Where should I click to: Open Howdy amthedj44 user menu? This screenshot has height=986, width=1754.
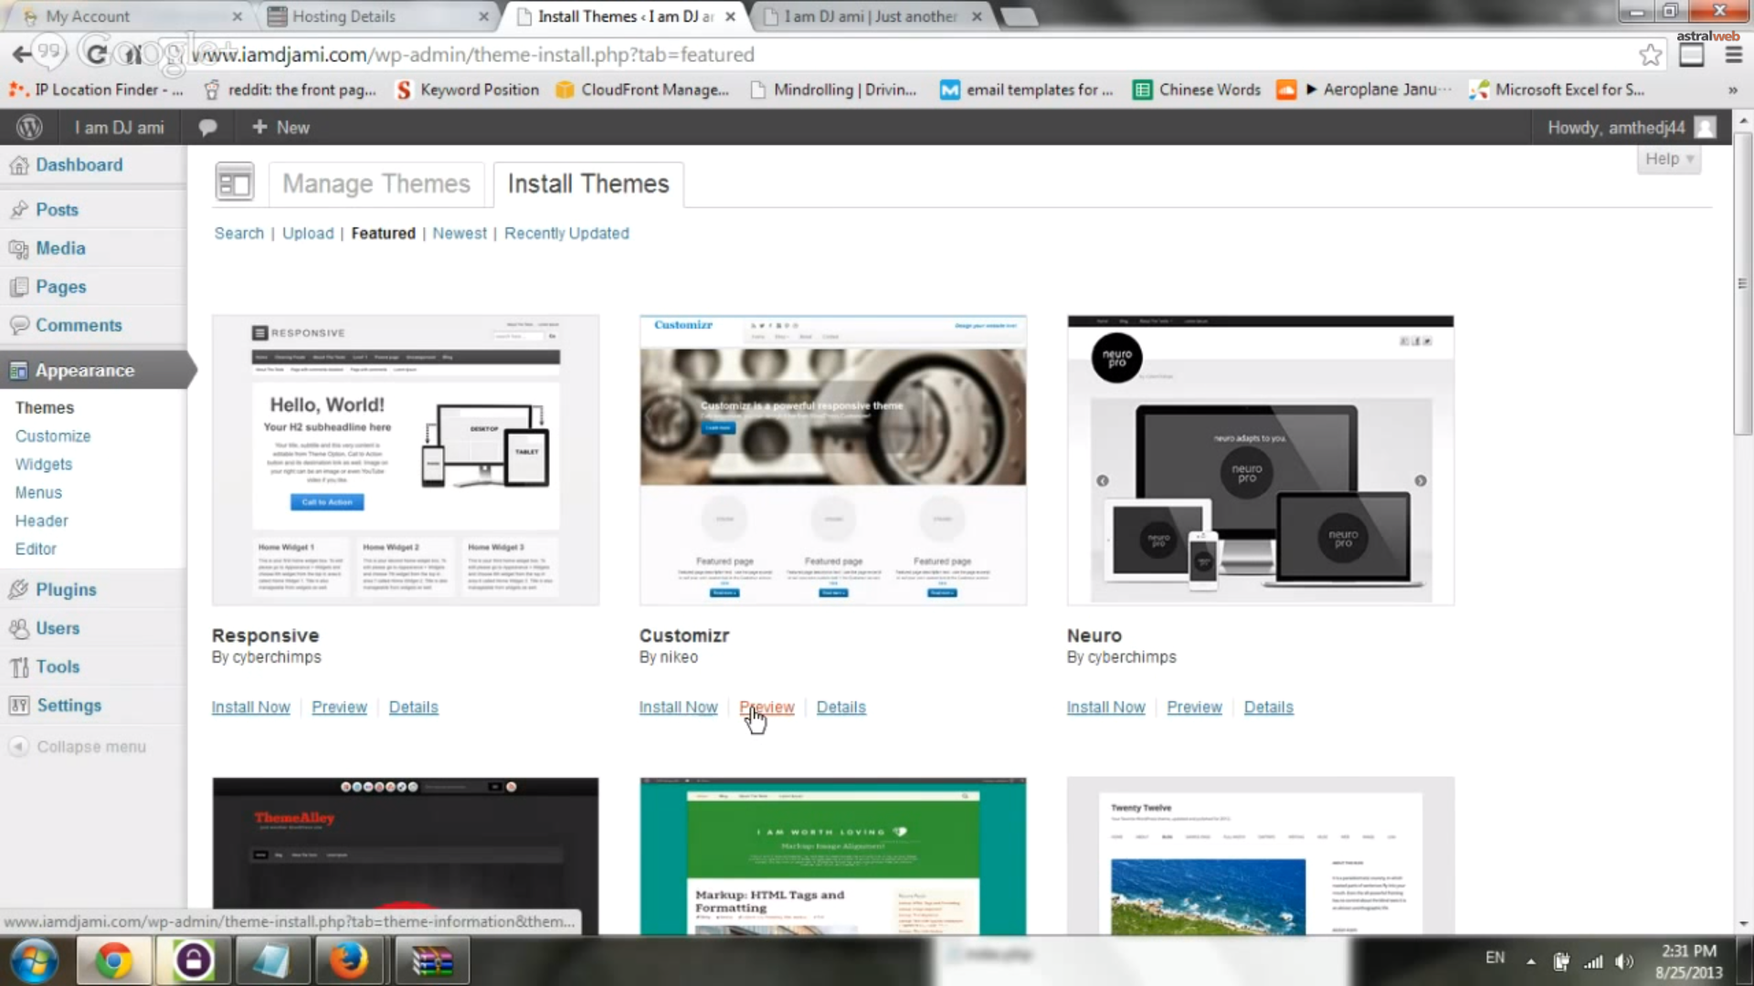point(1632,128)
